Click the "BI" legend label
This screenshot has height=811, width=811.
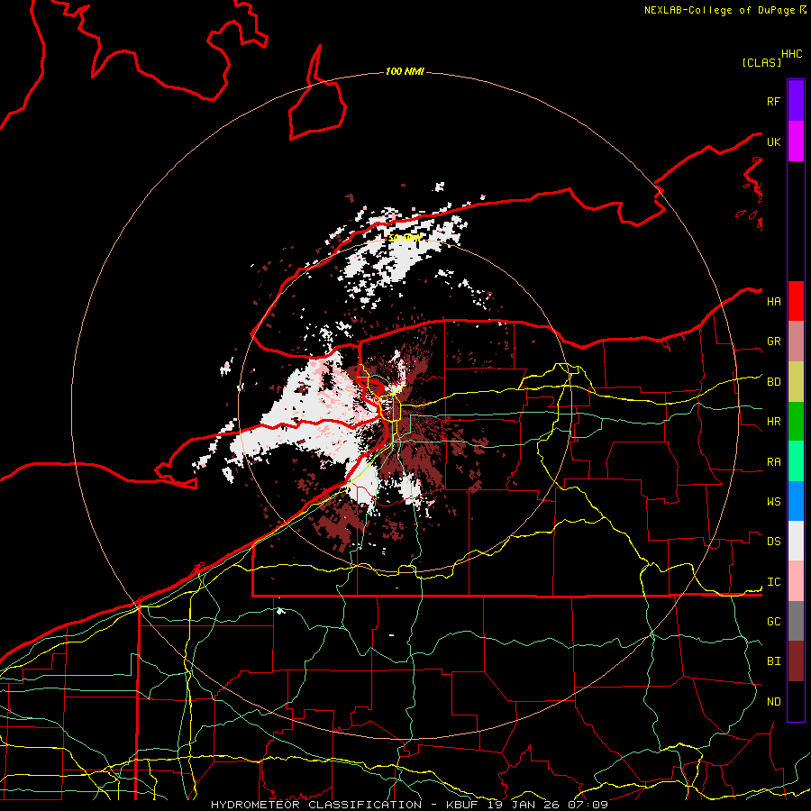[773, 661]
